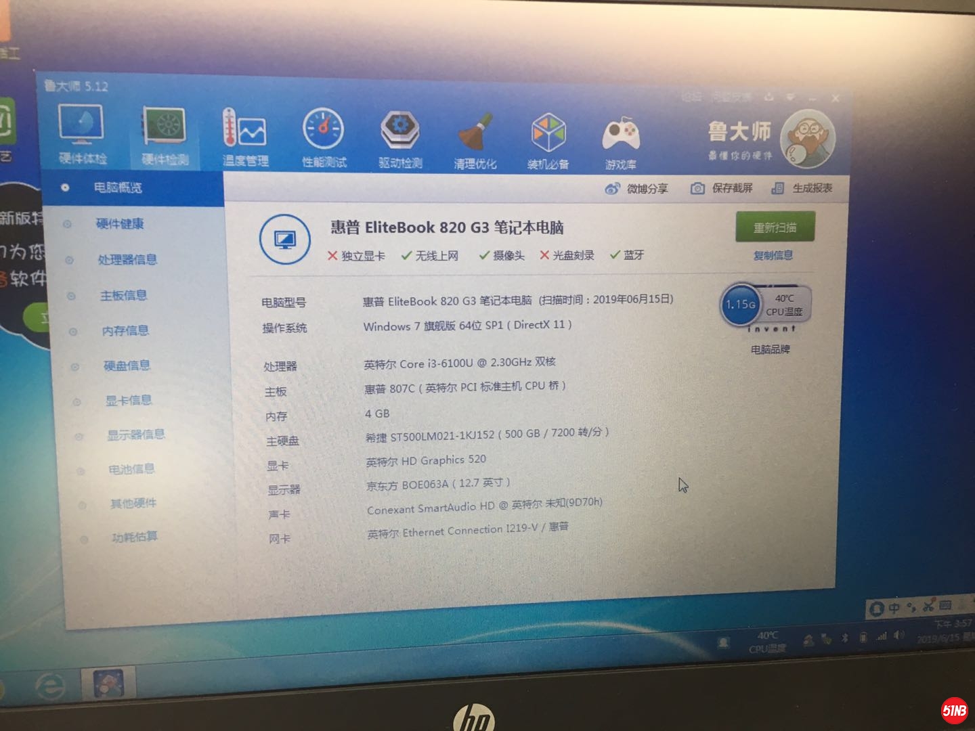Click the 摄像头 feature indicator
The image size is (975, 731).
coord(502,255)
